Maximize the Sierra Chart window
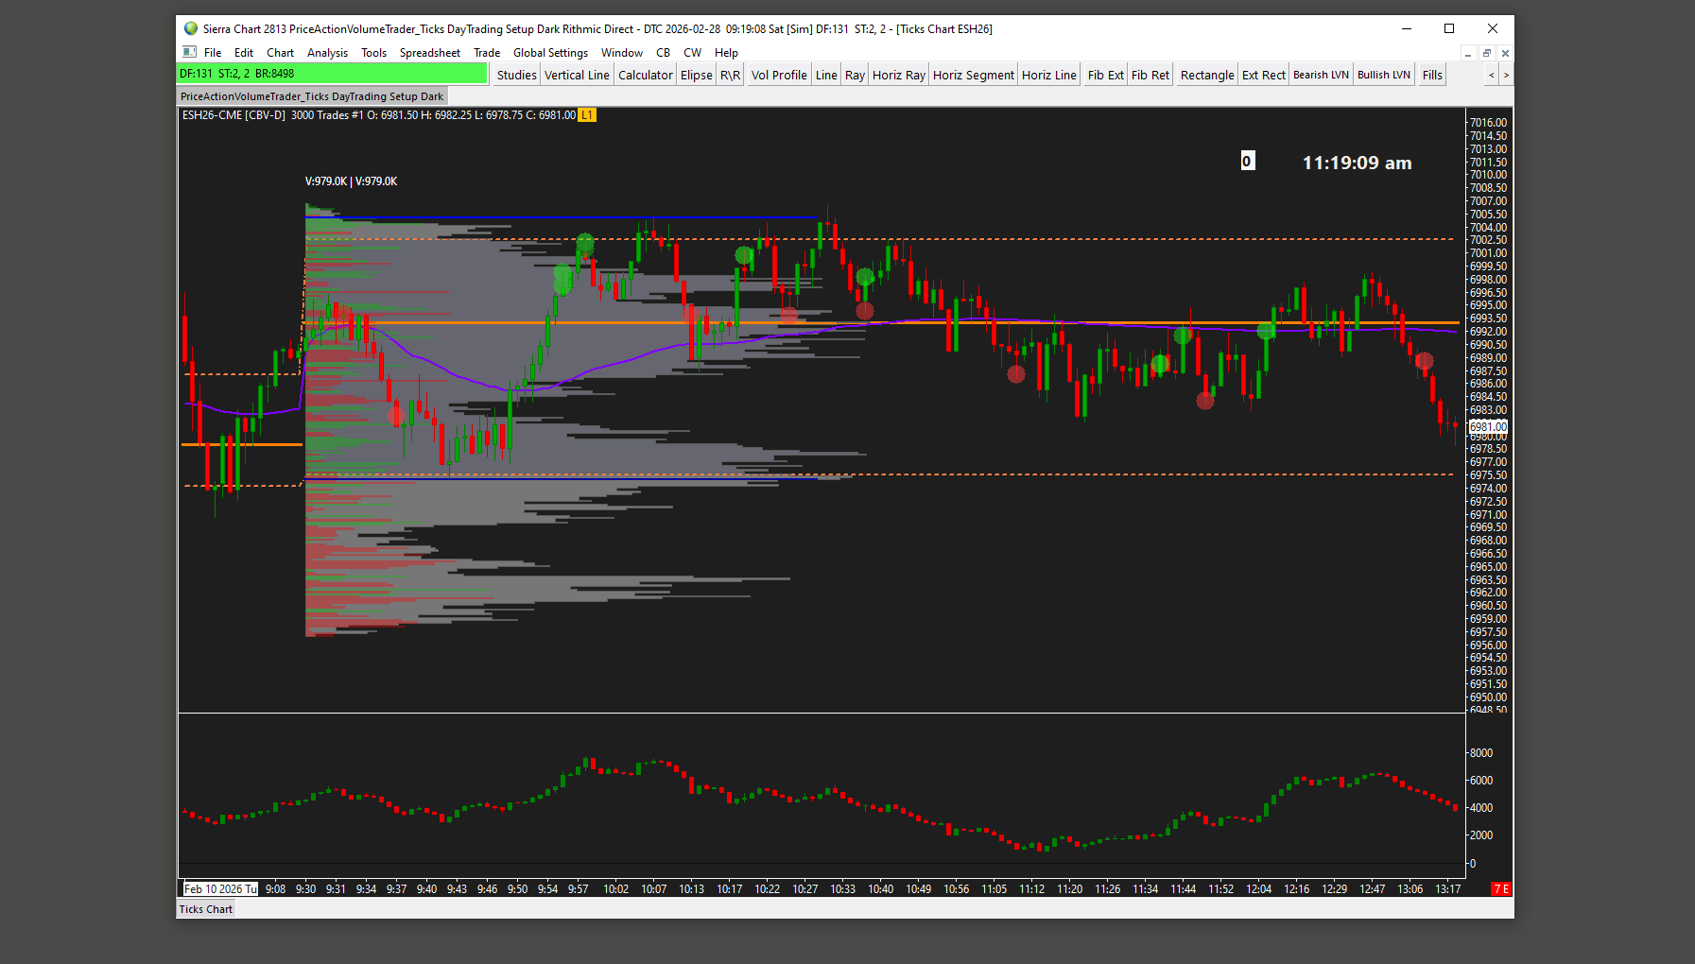 pyautogui.click(x=1449, y=29)
